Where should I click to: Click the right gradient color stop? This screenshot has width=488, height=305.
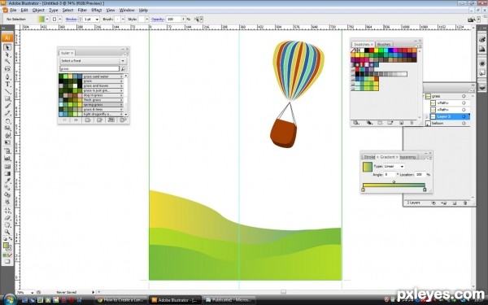point(425,190)
